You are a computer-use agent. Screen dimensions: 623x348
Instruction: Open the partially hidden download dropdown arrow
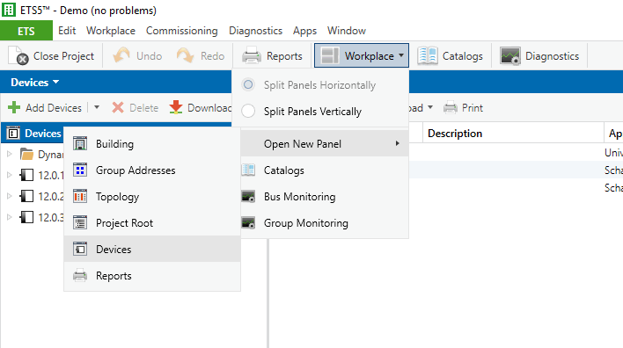pos(430,107)
